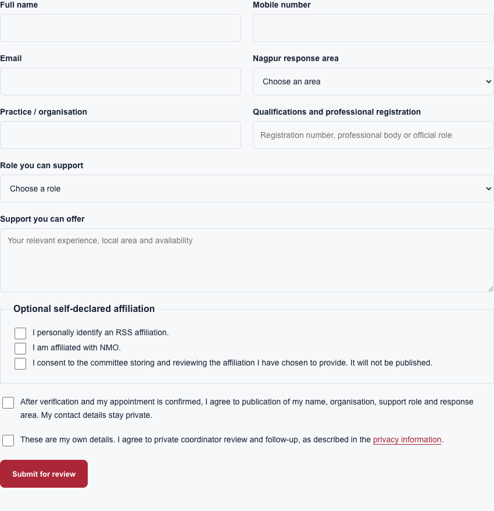
Task: Select the Practice / organisation field
Action: click(120, 135)
